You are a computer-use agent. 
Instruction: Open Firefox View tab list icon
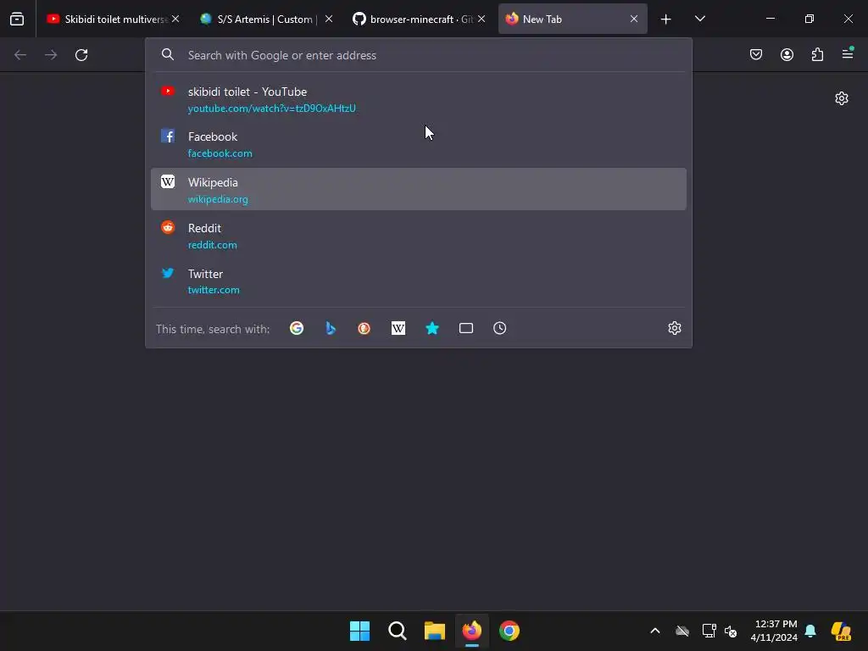17,19
